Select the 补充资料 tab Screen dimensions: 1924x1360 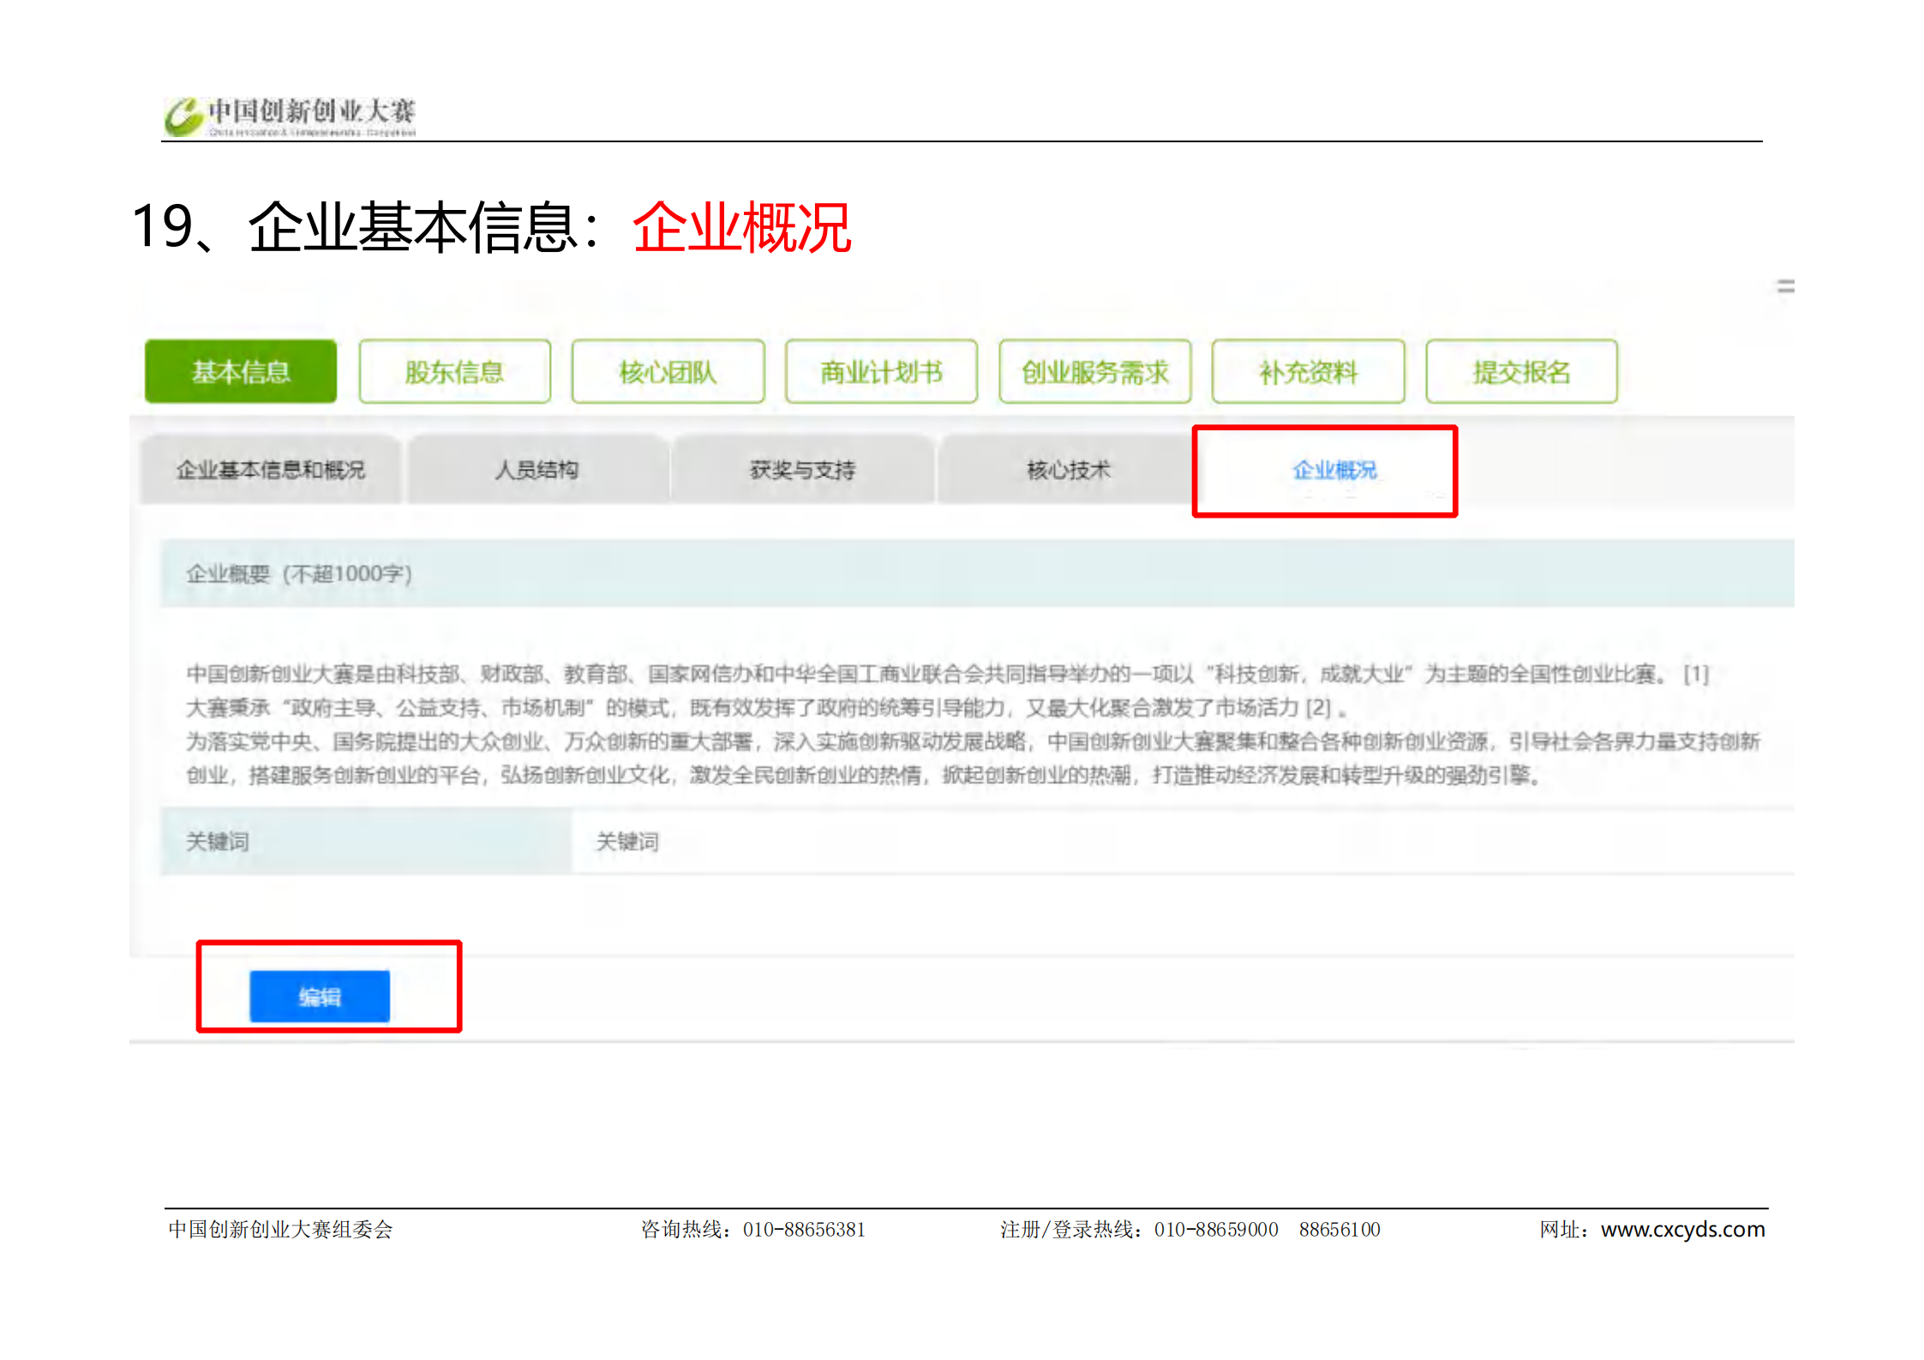(1308, 372)
